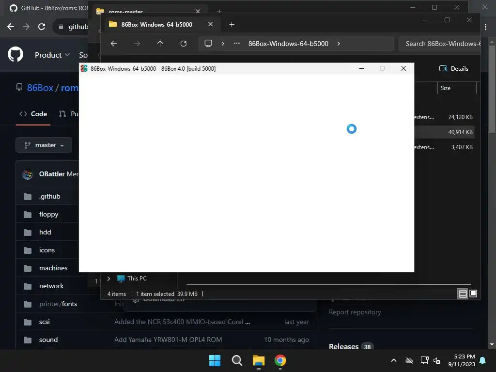Image resolution: width=496 pixels, height=372 pixels.
Task: Open the 86Box owner link
Action: (40, 88)
